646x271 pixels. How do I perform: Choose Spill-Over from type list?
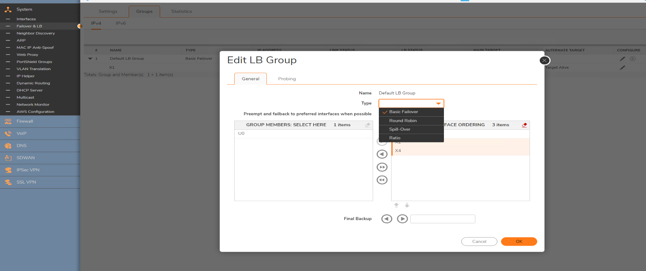[x=411, y=129]
